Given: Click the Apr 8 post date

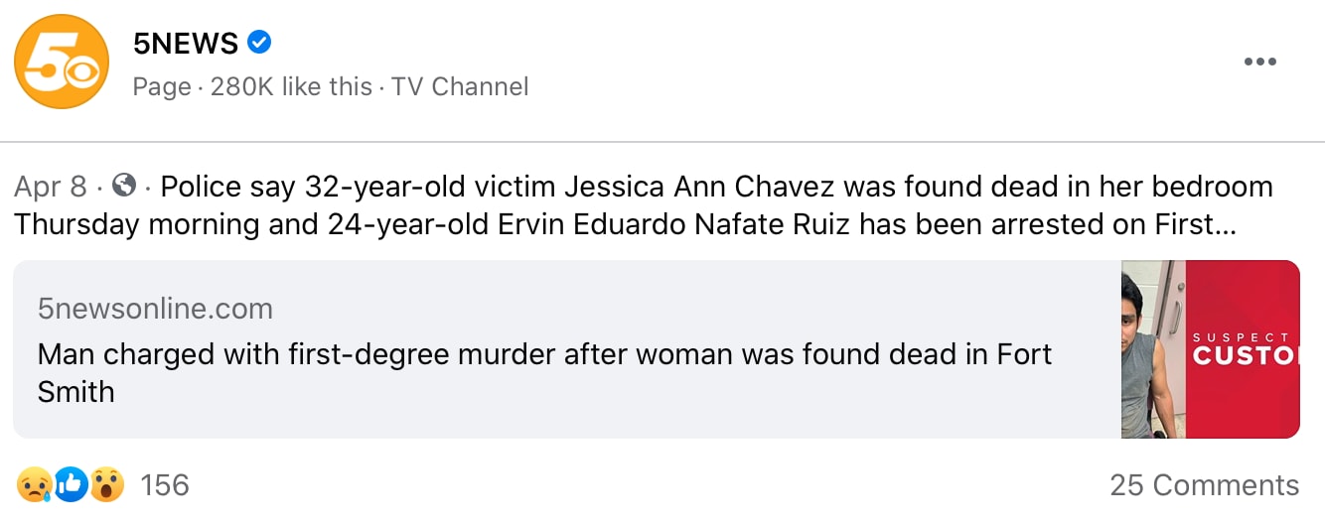Looking at the screenshot, I should click(x=51, y=187).
